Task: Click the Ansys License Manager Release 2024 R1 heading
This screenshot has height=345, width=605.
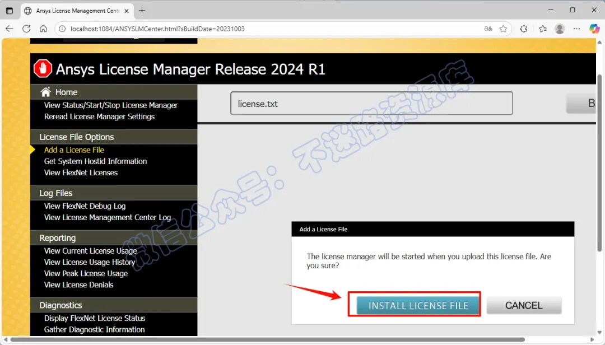Action: (190, 69)
